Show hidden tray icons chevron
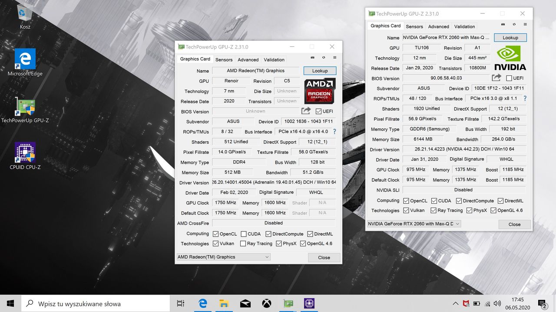This screenshot has width=556, height=312. [x=455, y=303]
